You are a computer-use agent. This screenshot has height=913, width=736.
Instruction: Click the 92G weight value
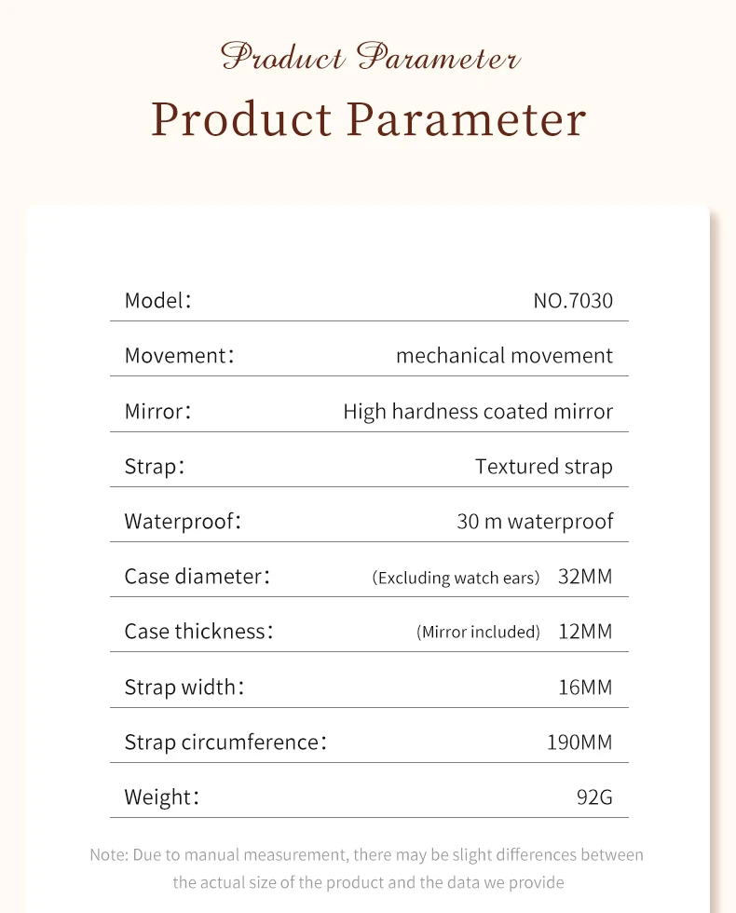594,797
